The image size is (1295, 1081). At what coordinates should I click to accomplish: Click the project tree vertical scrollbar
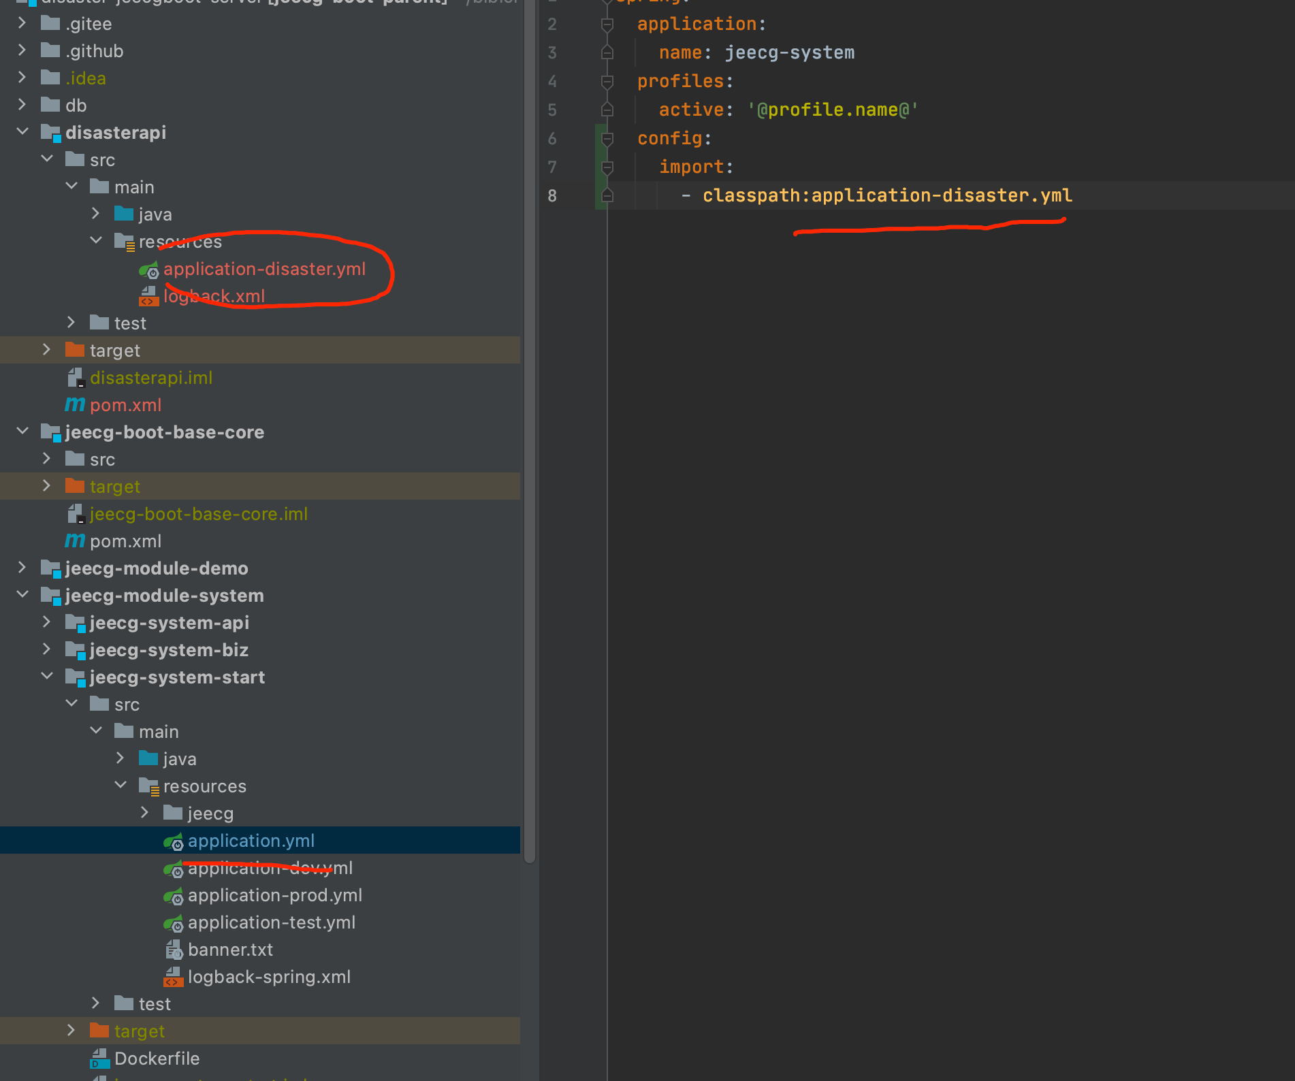[x=530, y=436]
